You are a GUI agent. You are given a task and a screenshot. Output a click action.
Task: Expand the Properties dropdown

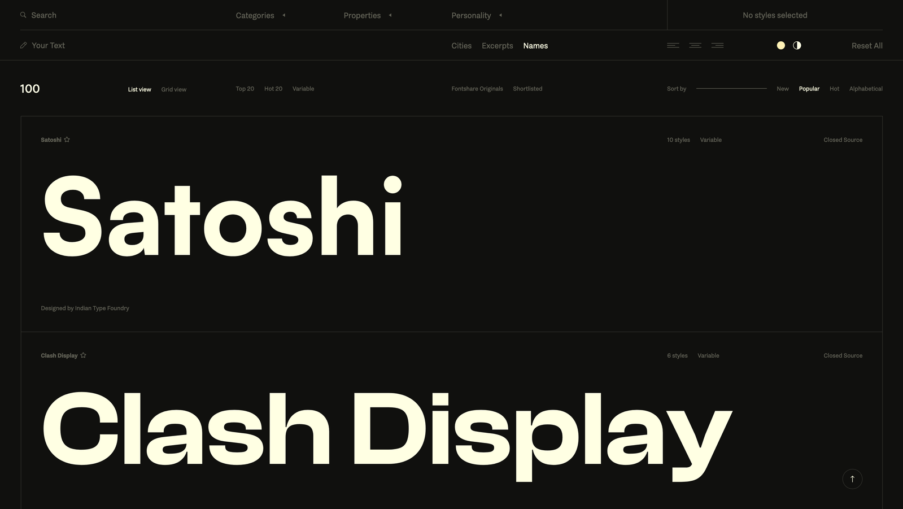368,15
